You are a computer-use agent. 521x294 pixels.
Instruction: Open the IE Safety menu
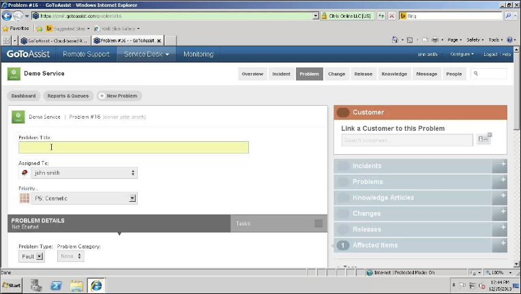pos(475,40)
